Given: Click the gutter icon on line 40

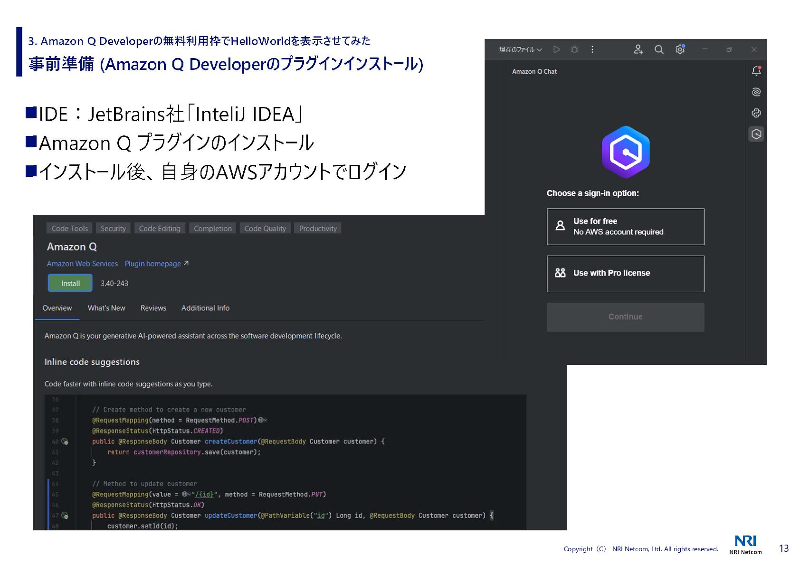Looking at the screenshot, I should click(x=65, y=441).
